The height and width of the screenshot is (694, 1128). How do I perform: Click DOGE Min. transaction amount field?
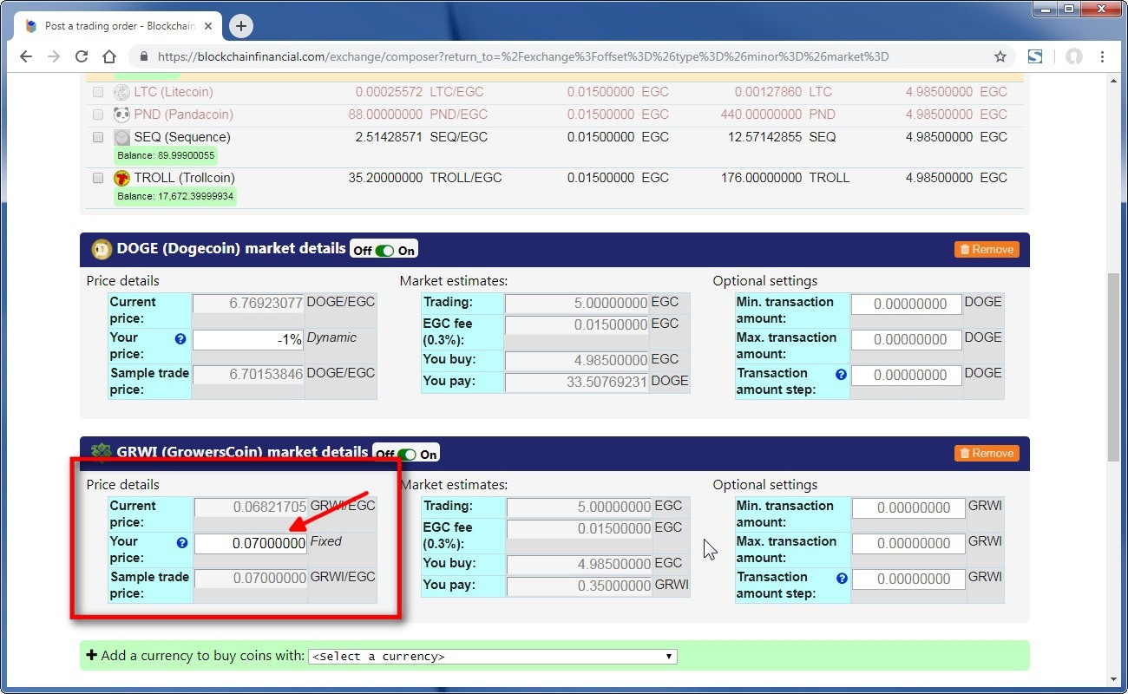906,304
